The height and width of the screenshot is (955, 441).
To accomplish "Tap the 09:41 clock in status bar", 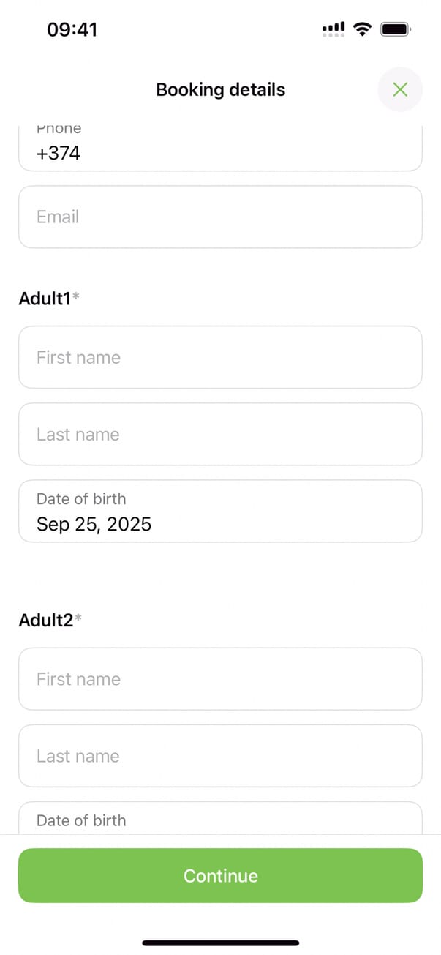I will (72, 29).
